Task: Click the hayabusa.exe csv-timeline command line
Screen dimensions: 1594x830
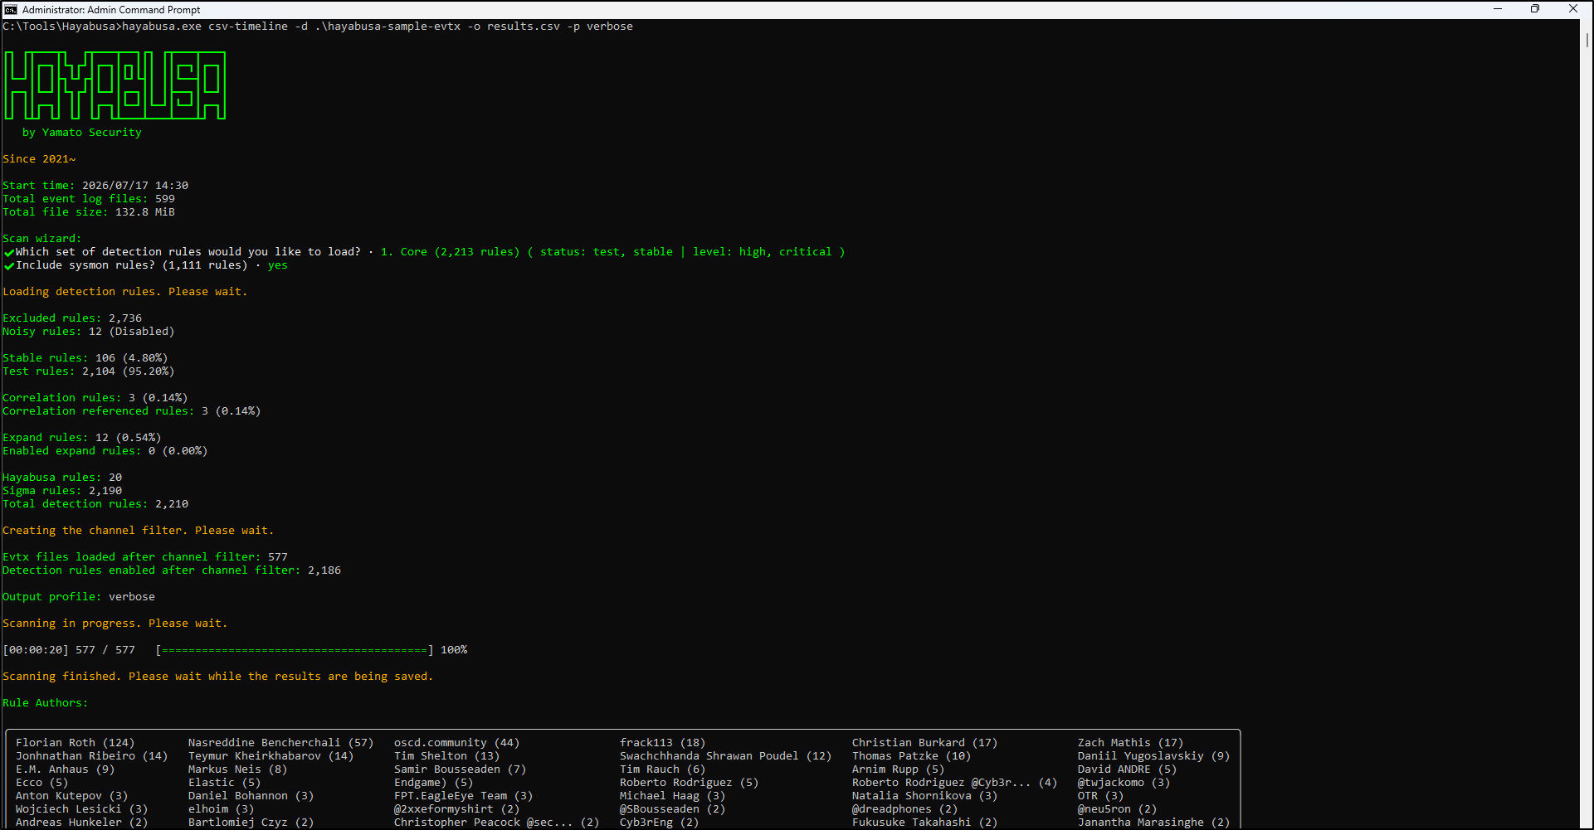Action: (x=318, y=27)
